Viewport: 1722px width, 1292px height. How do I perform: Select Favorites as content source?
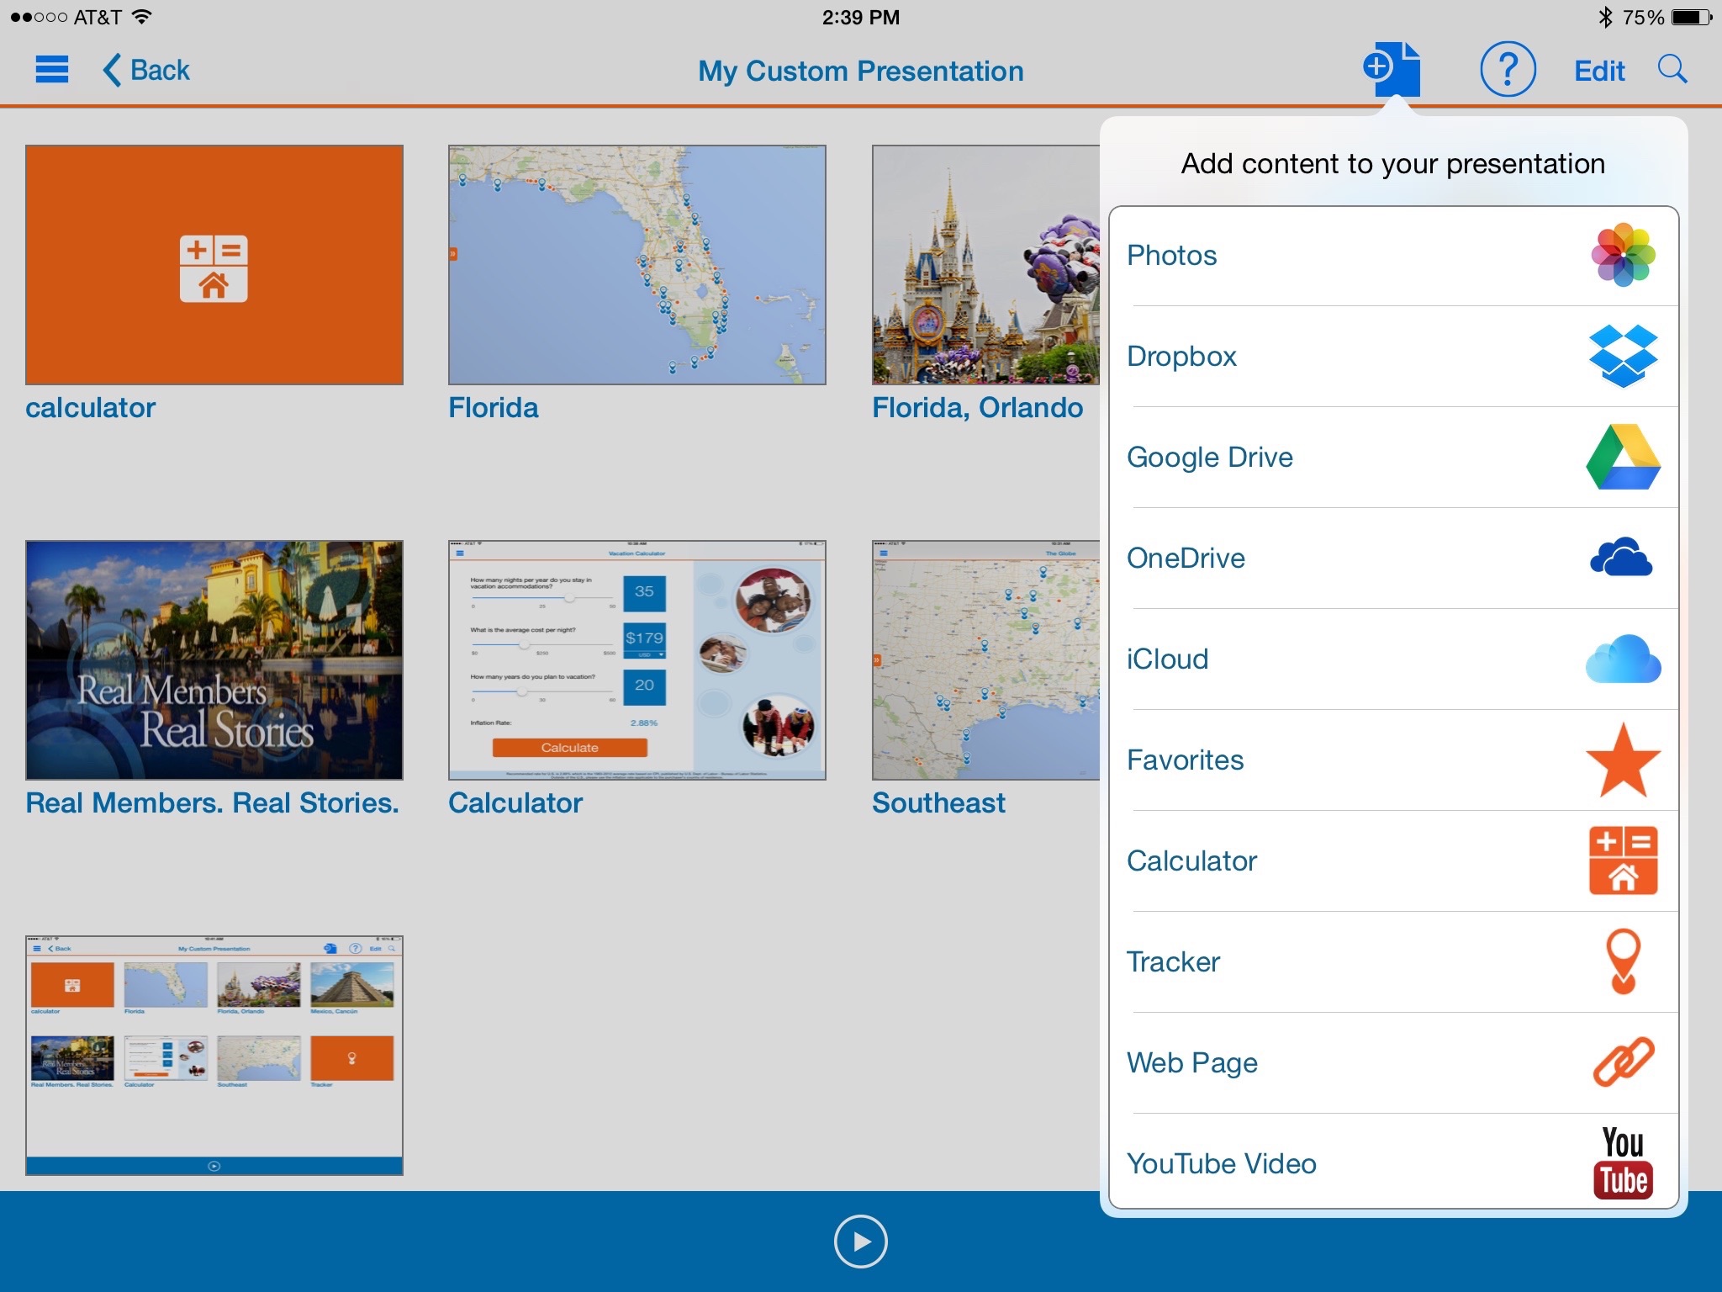click(1395, 759)
